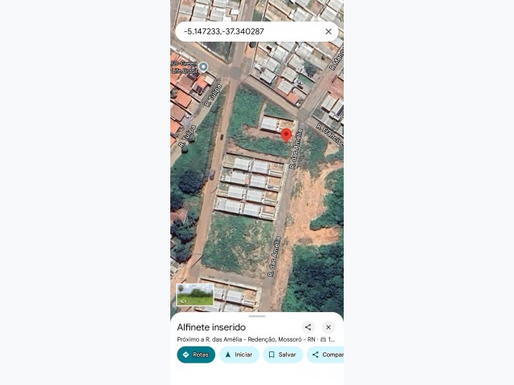Tap the round share icon beside the title
The image size is (514, 385).
[308, 327]
